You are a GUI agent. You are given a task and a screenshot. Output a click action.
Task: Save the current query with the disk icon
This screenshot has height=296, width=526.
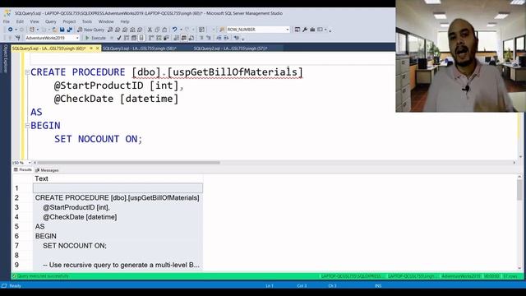point(62,30)
